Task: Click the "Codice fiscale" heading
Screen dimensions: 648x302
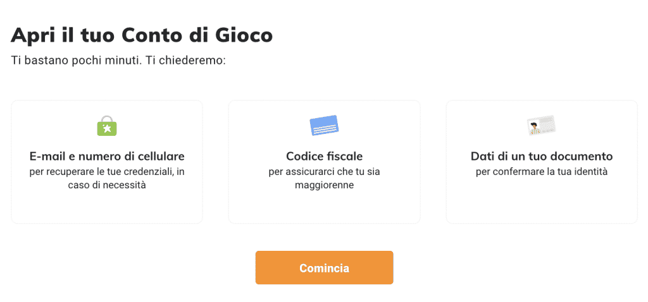Action: click(x=324, y=156)
